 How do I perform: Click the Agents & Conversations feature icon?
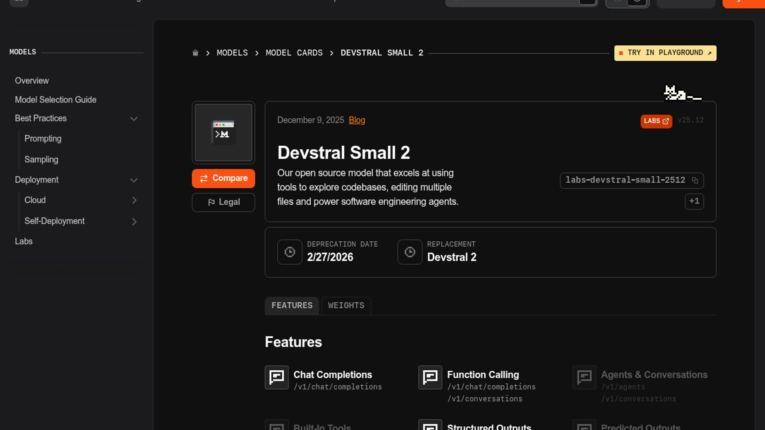point(584,377)
